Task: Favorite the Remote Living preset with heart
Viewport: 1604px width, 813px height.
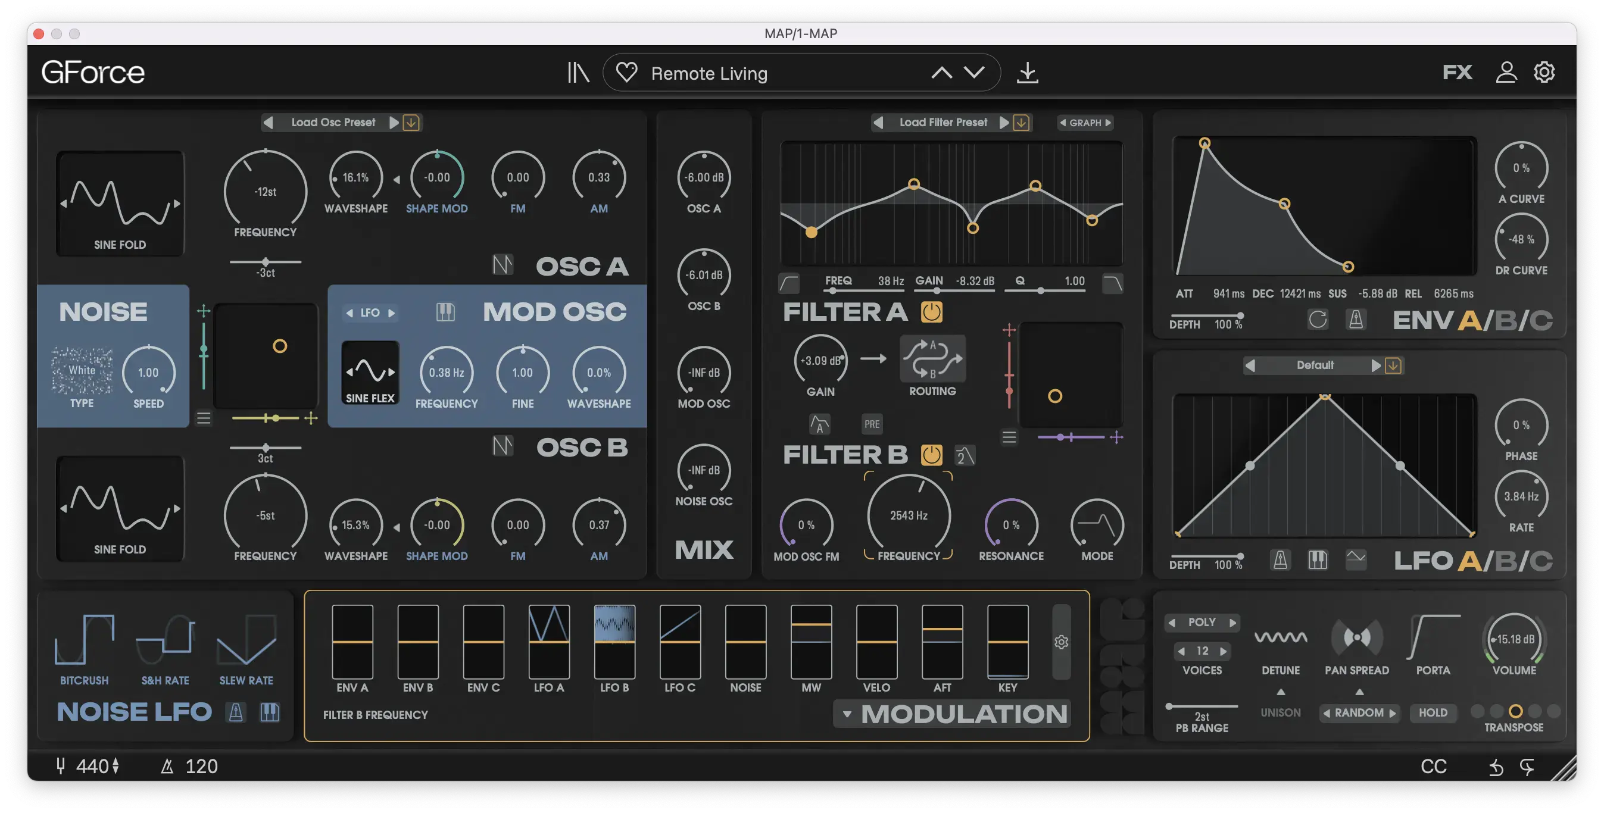Action: click(626, 73)
